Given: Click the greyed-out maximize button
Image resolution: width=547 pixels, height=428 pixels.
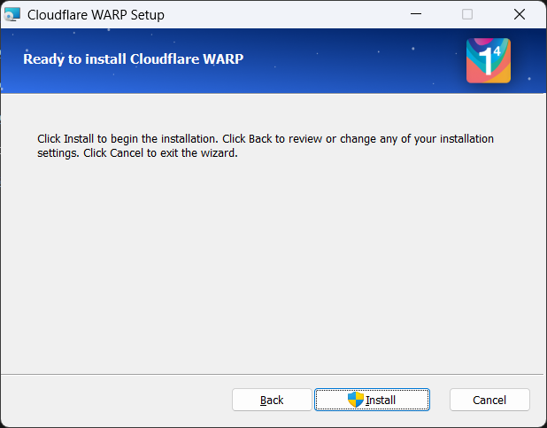Looking at the screenshot, I should [467, 14].
